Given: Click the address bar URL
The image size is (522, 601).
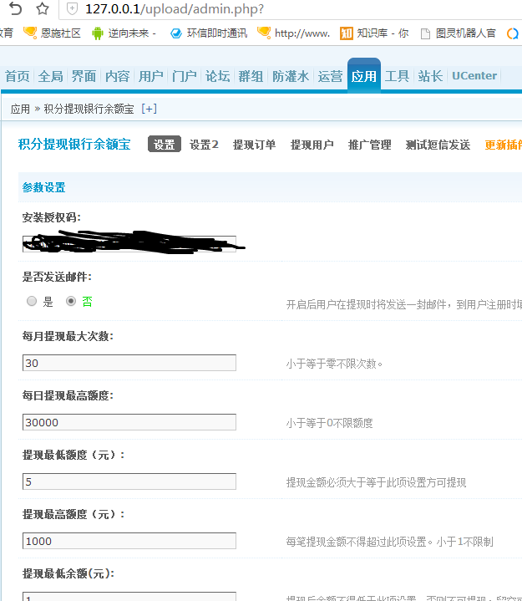Looking at the screenshot, I should pyautogui.click(x=175, y=8).
